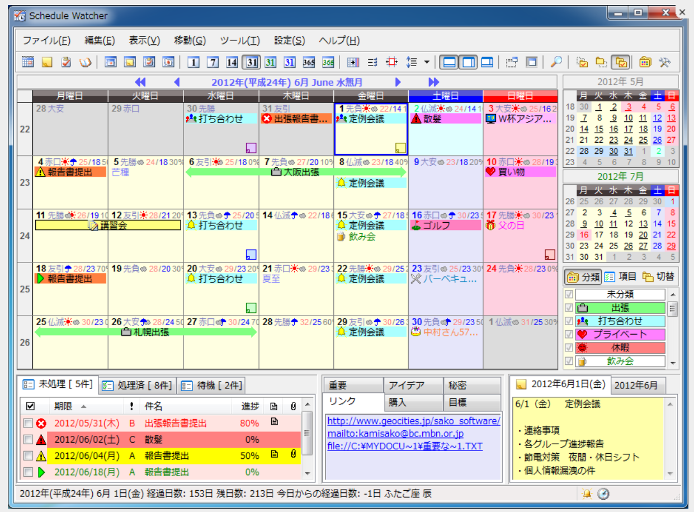Click the clock icon in status bar
Image resolution: width=694 pixels, height=512 pixels.
tap(603, 494)
